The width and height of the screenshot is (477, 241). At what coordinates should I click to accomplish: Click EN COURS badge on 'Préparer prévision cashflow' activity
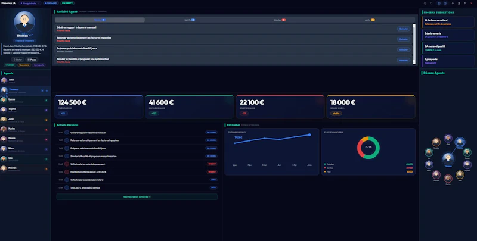point(211,148)
